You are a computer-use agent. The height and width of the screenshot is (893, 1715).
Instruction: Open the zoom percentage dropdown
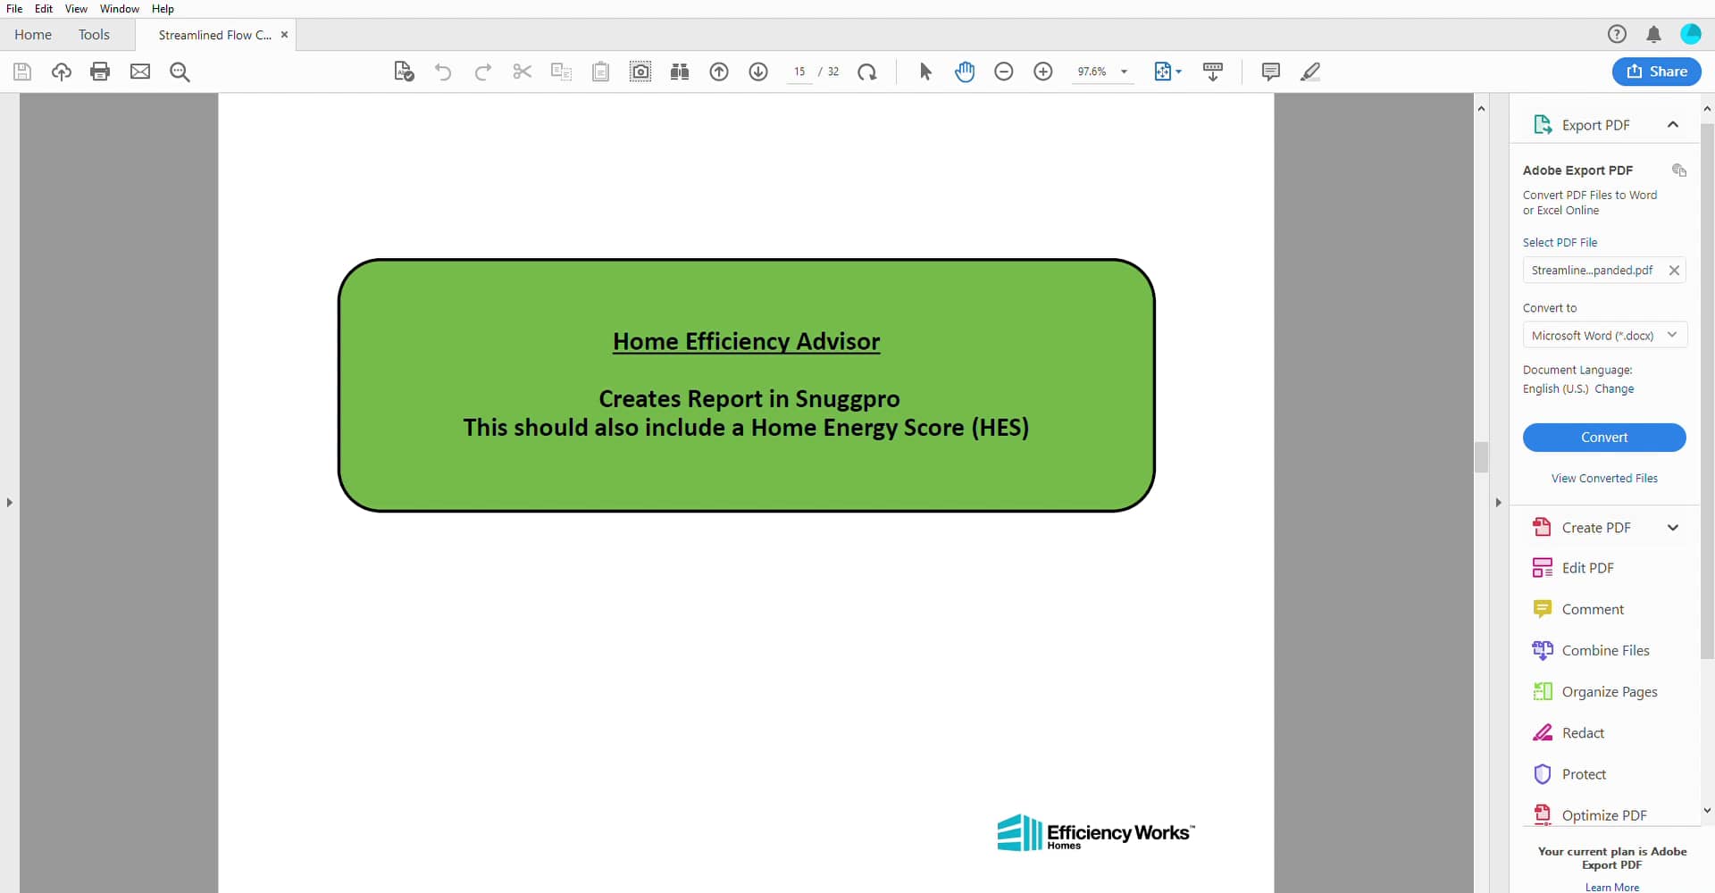pyautogui.click(x=1124, y=71)
